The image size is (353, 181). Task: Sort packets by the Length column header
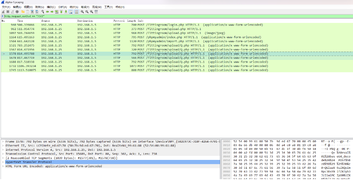pos(131,21)
